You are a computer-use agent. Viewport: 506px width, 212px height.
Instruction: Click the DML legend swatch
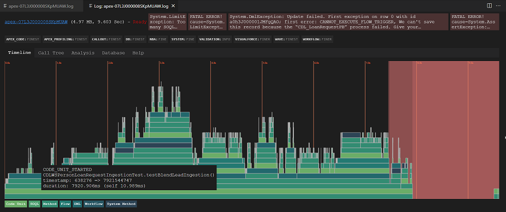point(77,204)
